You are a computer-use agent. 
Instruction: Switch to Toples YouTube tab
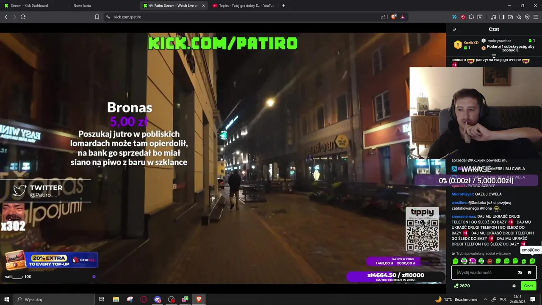(x=243, y=6)
